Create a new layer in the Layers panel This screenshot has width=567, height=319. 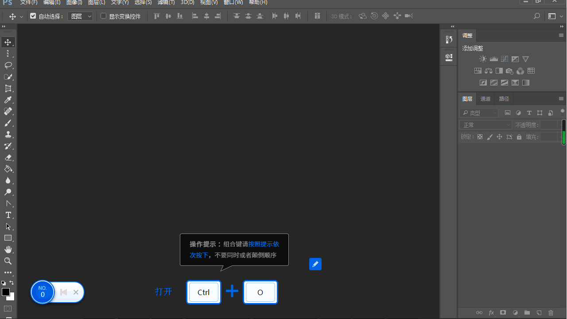pos(539,312)
